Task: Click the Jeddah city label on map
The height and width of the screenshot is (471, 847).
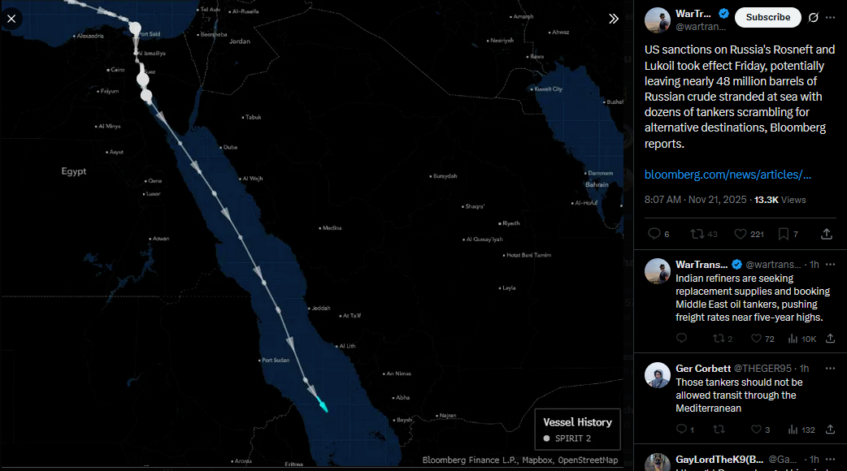Action: click(320, 308)
